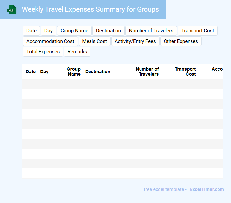This screenshot has height=203, width=231.
Task: Click the Weekly Travel Expenses Summary title
Action: 90,9
